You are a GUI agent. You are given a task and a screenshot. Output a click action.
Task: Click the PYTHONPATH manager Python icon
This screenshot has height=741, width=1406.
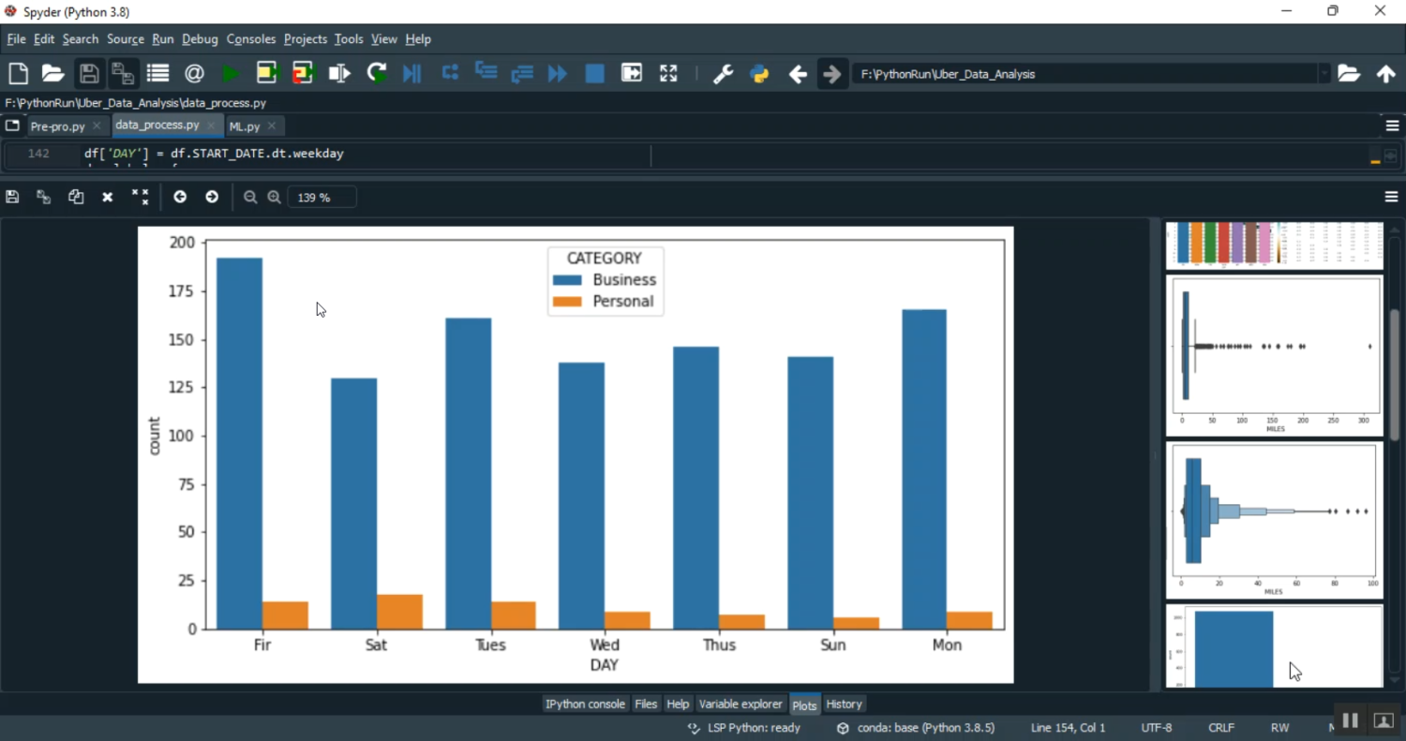[759, 74]
